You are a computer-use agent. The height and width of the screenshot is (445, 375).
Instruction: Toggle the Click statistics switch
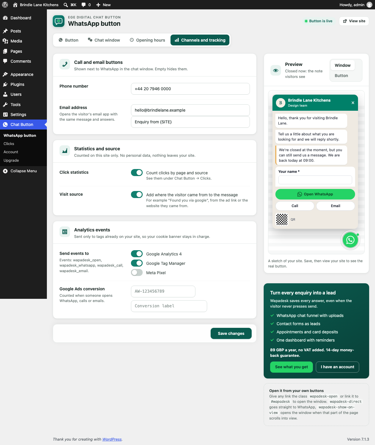(137, 173)
